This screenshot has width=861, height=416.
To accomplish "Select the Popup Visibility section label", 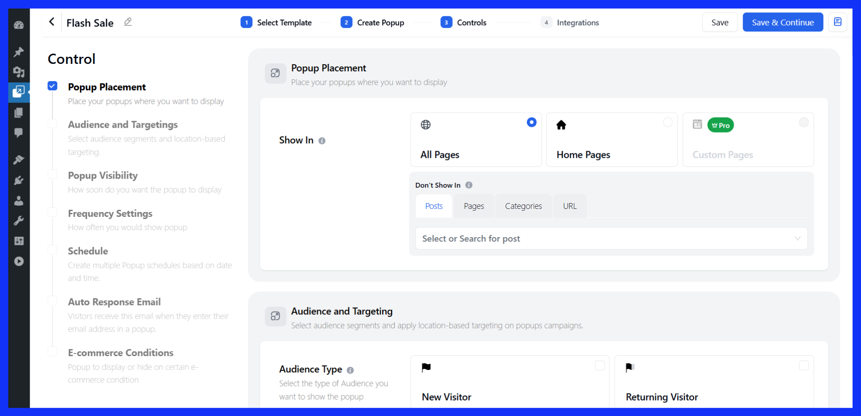I will pos(103,176).
